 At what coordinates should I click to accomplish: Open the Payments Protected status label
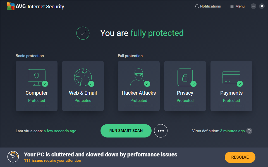[x=231, y=100]
